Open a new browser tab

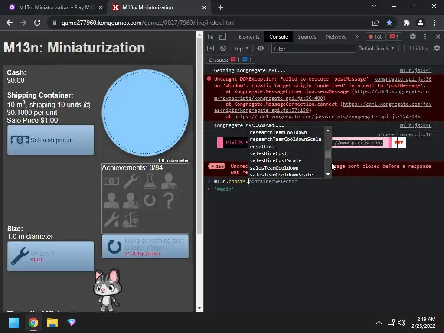pyautogui.click(x=221, y=7)
